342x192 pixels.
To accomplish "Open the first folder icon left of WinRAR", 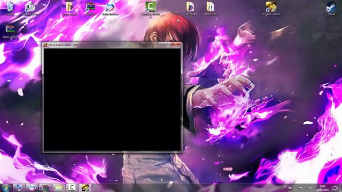I will [70, 9].
